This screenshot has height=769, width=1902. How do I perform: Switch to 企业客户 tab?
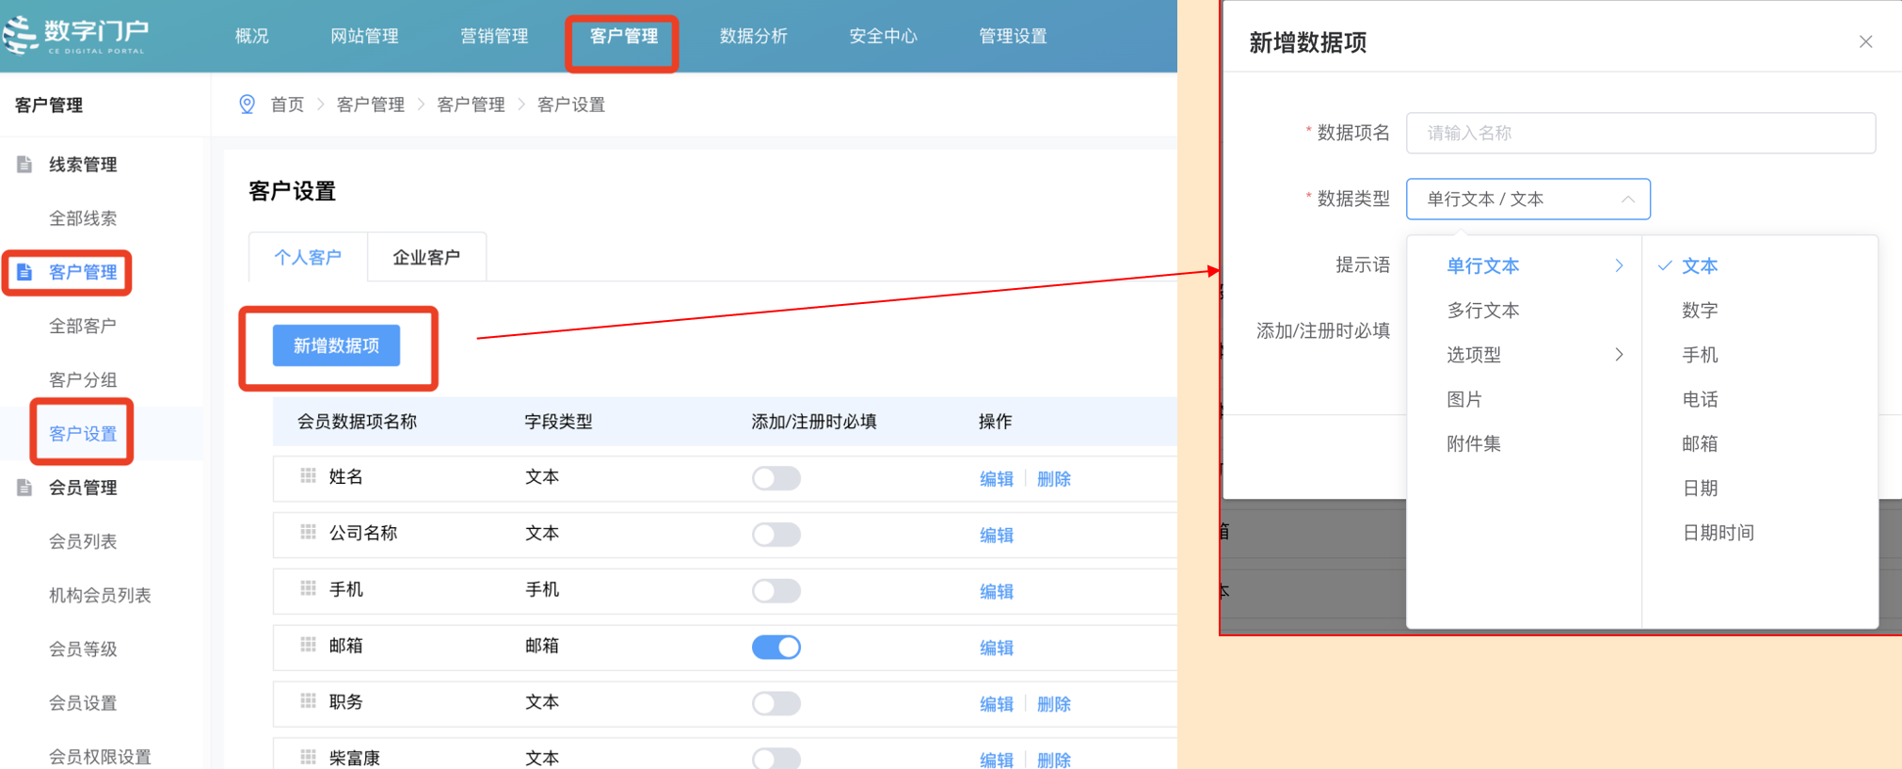tap(426, 257)
